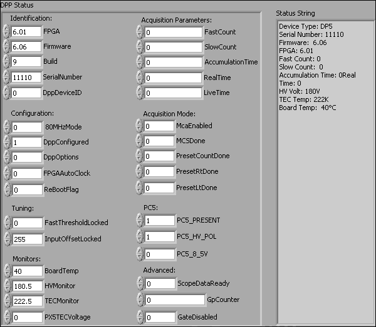The height and width of the screenshot is (327, 376).
Task: Click the HVMonitor value field
Action: pyautogui.click(x=26, y=286)
